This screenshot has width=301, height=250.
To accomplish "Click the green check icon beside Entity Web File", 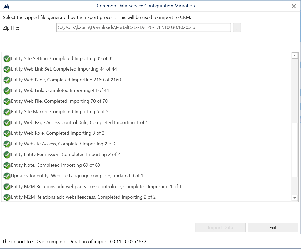I will click(x=7, y=101).
